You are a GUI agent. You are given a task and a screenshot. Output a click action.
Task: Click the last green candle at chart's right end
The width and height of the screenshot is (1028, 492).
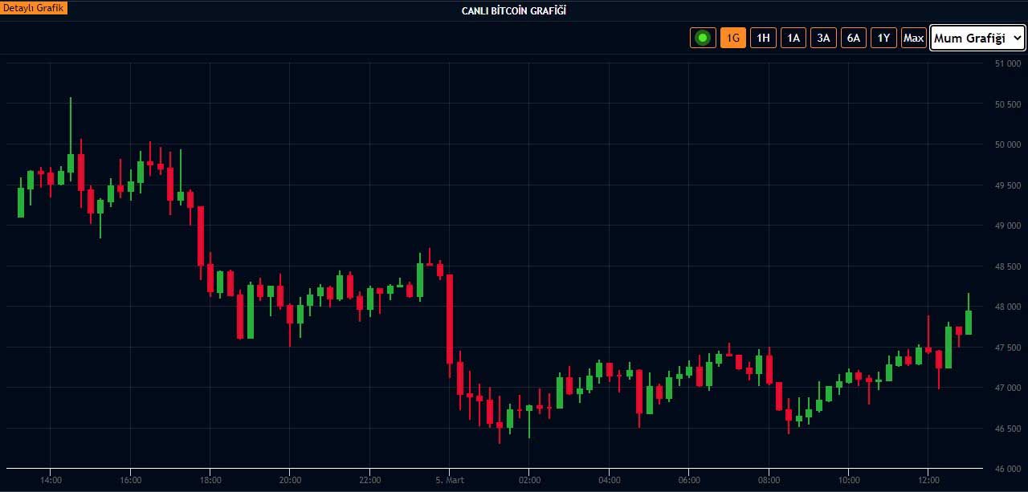pyautogui.click(x=969, y=322)
